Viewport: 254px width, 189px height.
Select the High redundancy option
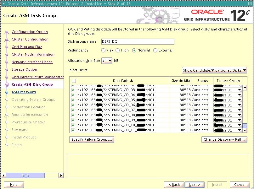[x=118, y=51]
